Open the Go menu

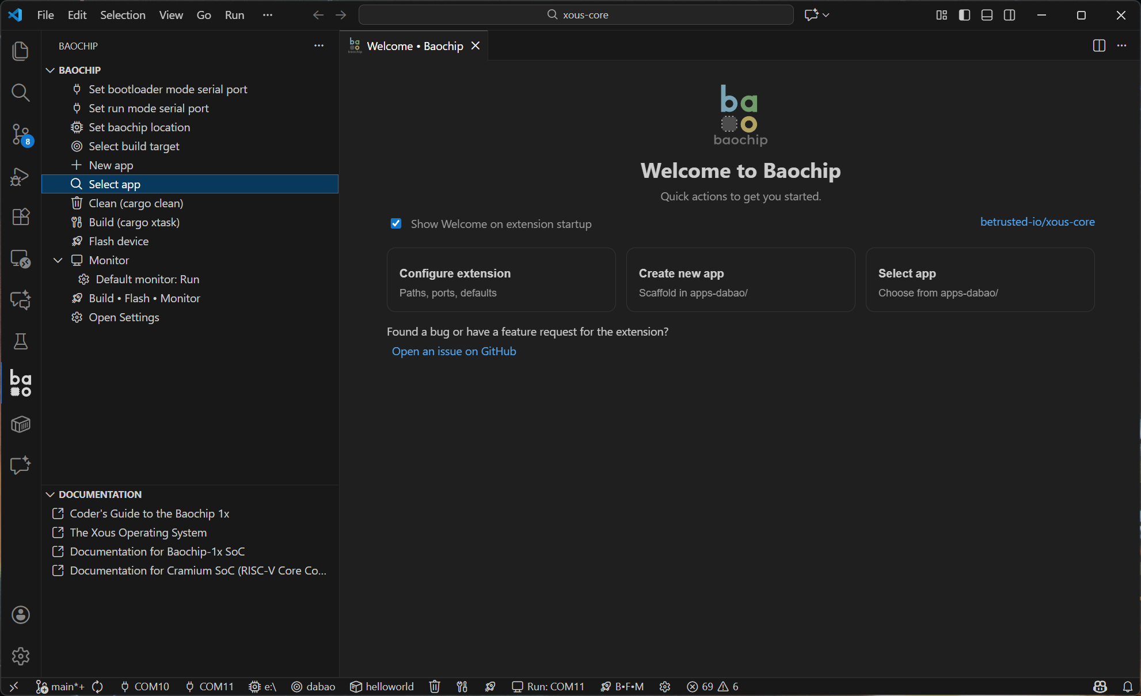pyautogui.click(x=204, y=15)
